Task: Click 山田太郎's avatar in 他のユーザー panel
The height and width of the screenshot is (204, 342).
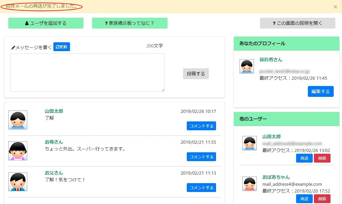Action: click(249, 143)
